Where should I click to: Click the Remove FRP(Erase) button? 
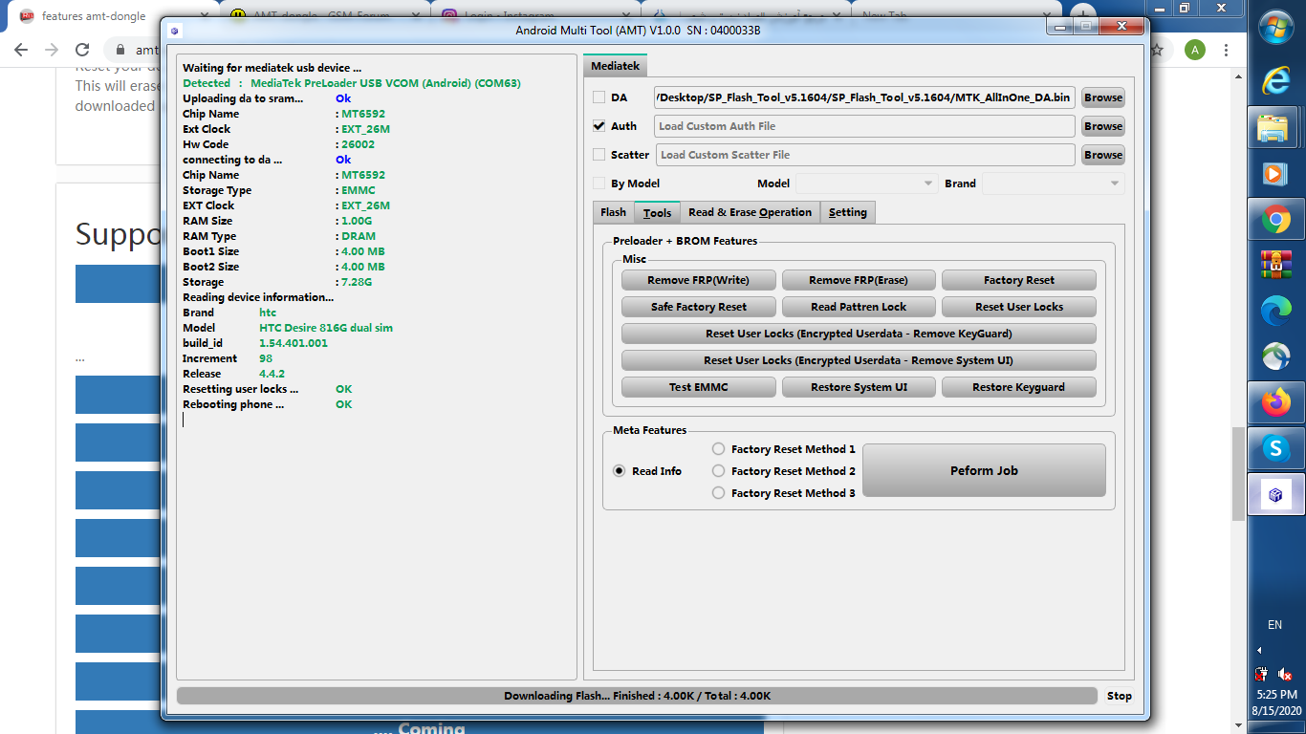pos(859,280)
